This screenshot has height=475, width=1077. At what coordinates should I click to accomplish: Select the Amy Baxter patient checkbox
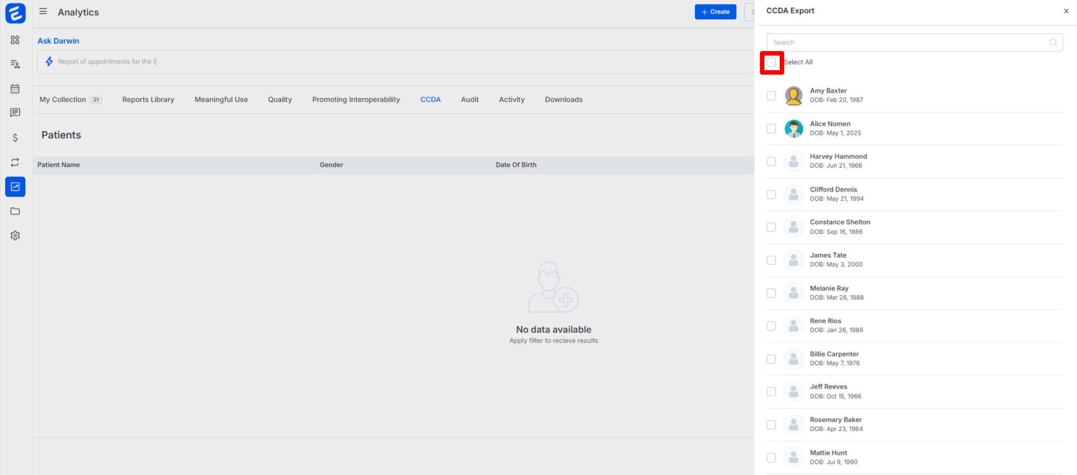(771, 96)
